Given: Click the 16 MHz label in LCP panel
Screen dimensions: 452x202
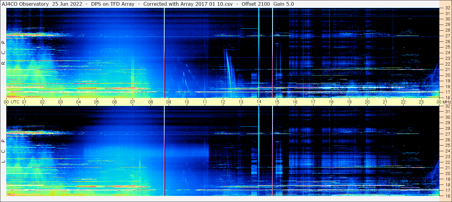Looking at the screenshot, I should click(x=447, y=195).
